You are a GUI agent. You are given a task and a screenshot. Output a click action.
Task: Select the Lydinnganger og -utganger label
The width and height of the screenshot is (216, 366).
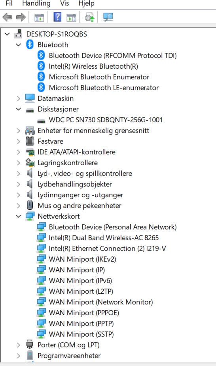click(x=80, y=195)
